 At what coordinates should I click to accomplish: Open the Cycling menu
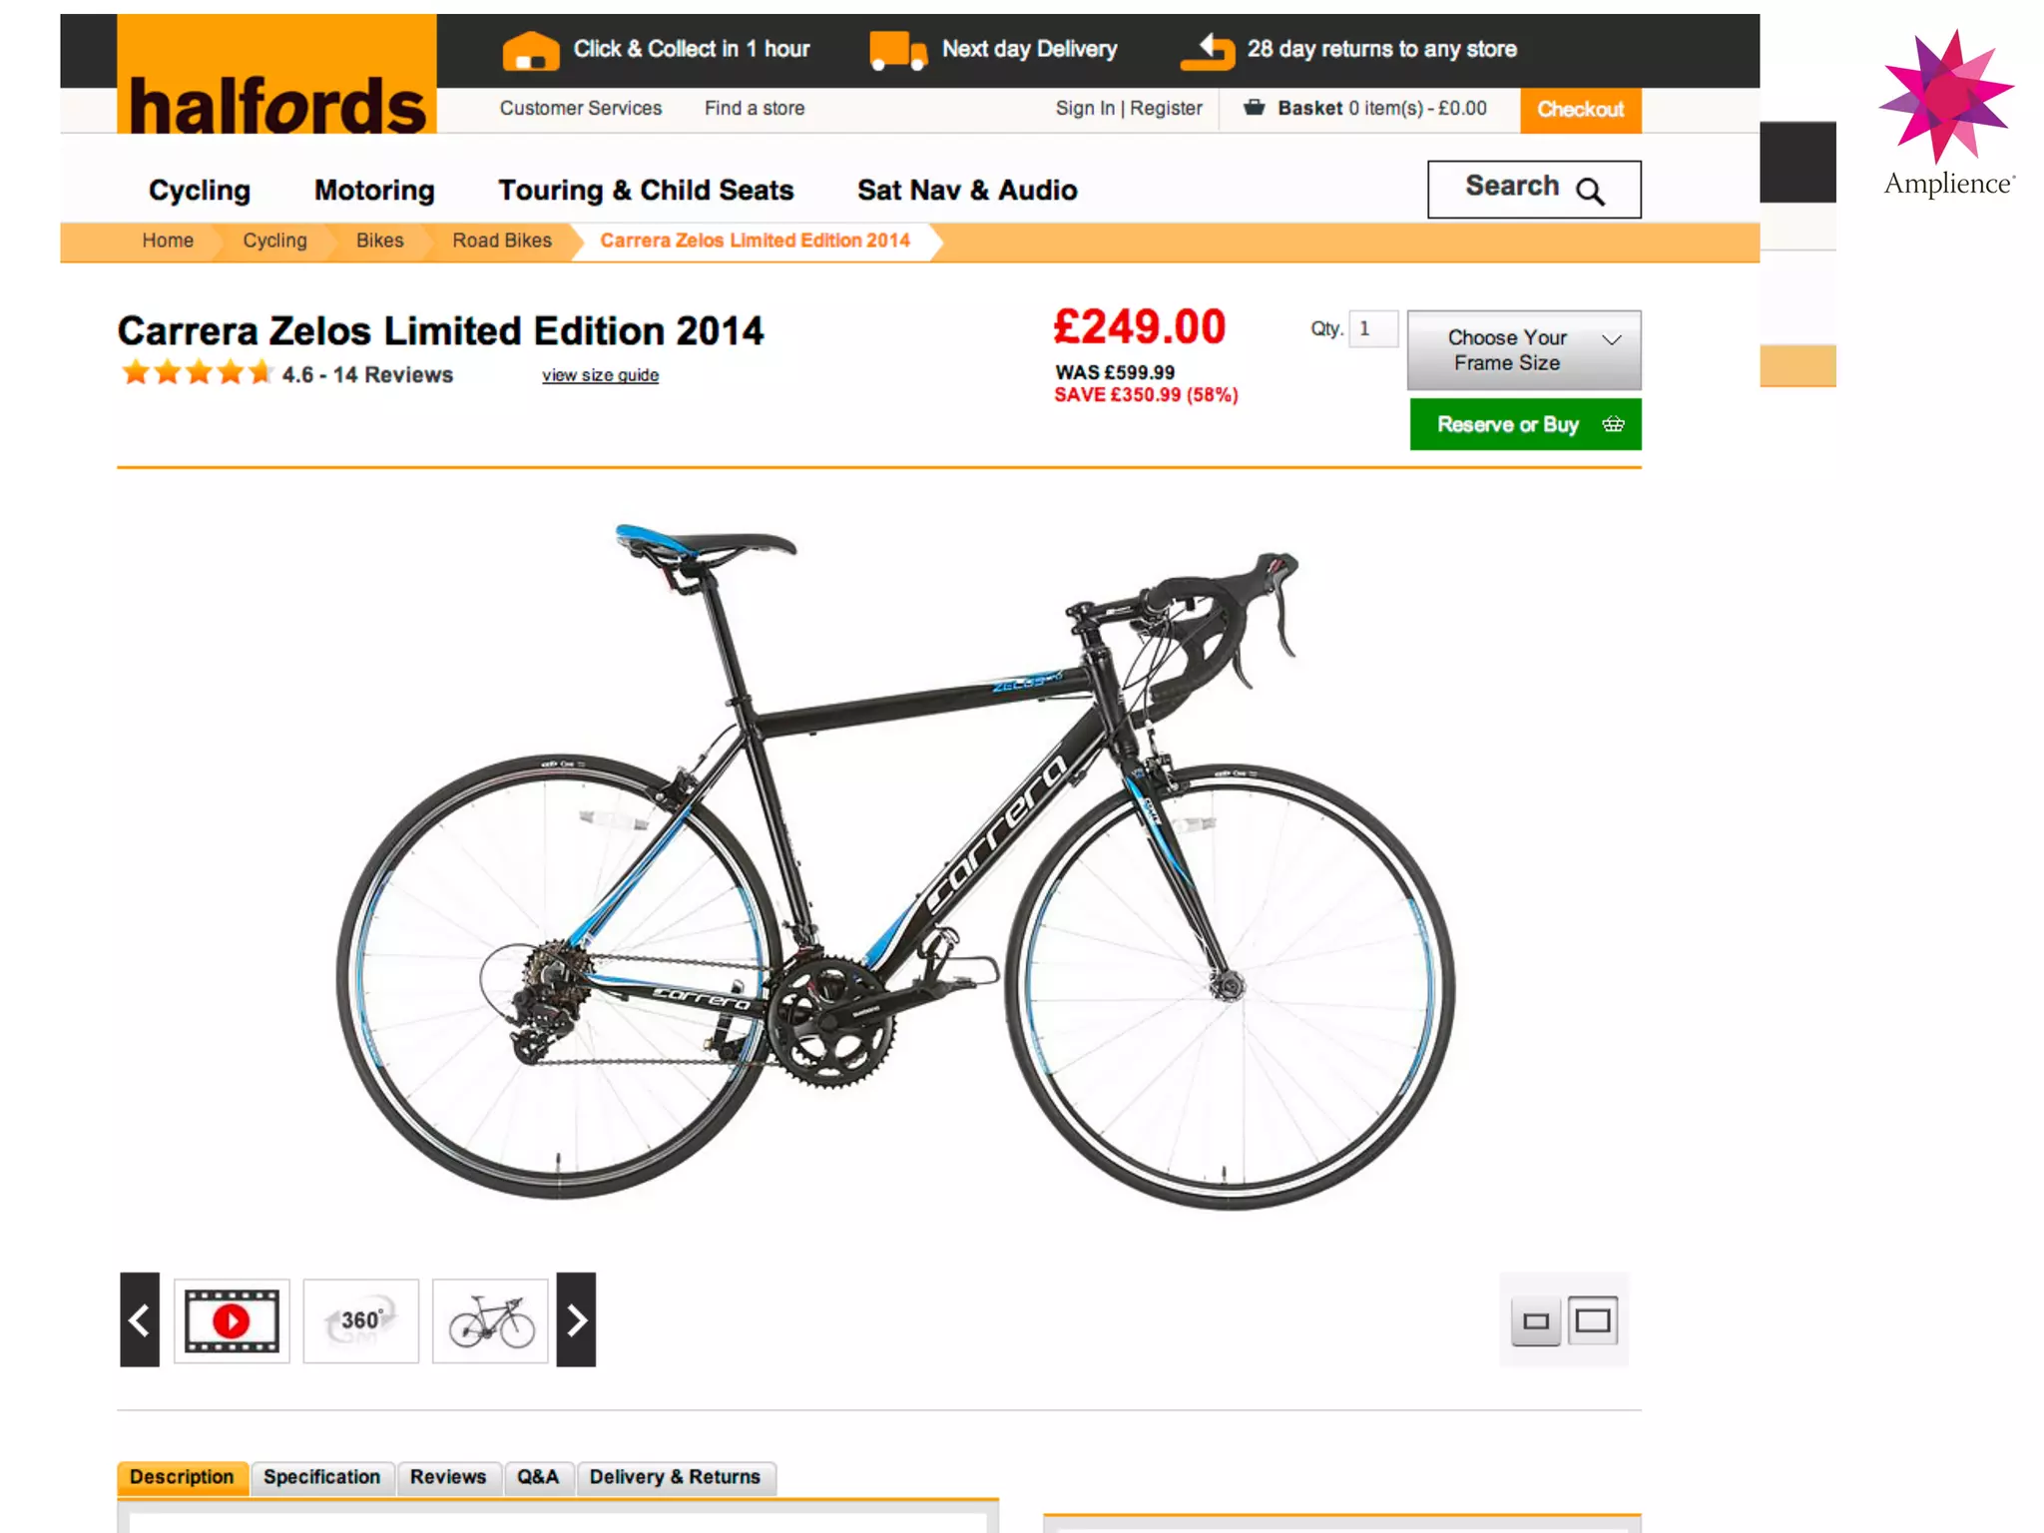coord(200,190)
